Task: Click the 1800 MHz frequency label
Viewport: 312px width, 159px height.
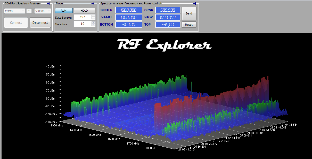Action: pyautogui.click(x=152, y=148)
